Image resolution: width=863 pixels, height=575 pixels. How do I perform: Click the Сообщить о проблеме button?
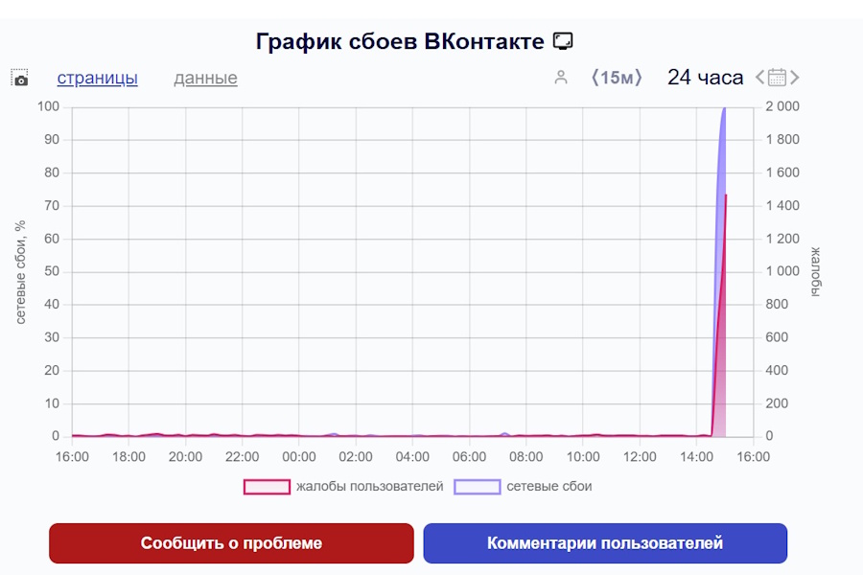pyautogui.click(x=231, y=543)
